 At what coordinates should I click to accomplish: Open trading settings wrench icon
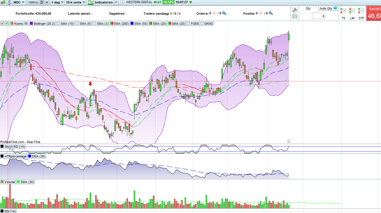(295, 10)
